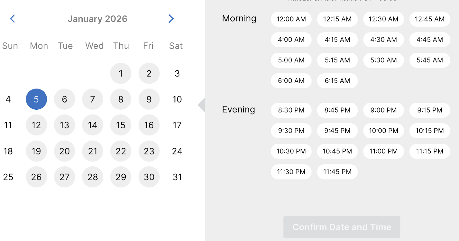
Task: Select date 30 in January
Action: pos(149,177)
